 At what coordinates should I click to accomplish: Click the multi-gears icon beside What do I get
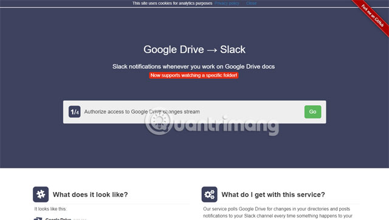tap(209, 194)
